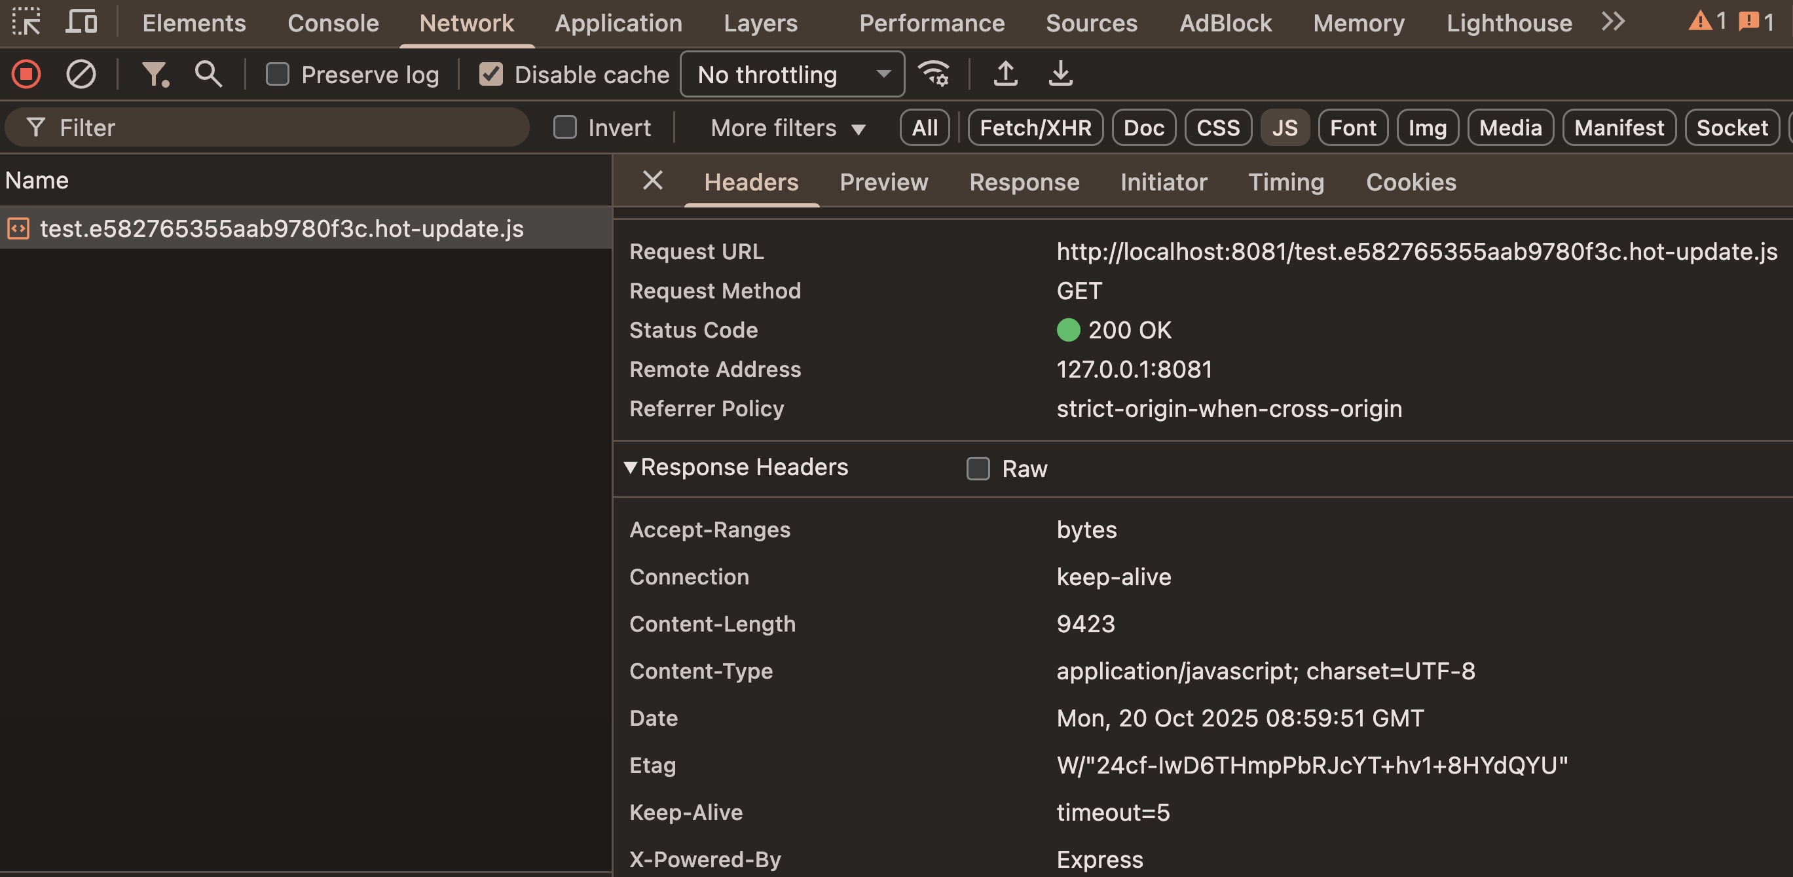Viewport: 1793px width, 877px height.
Task: Stop recording the network log
Action: pyautogui.click(x=26, y=74)
